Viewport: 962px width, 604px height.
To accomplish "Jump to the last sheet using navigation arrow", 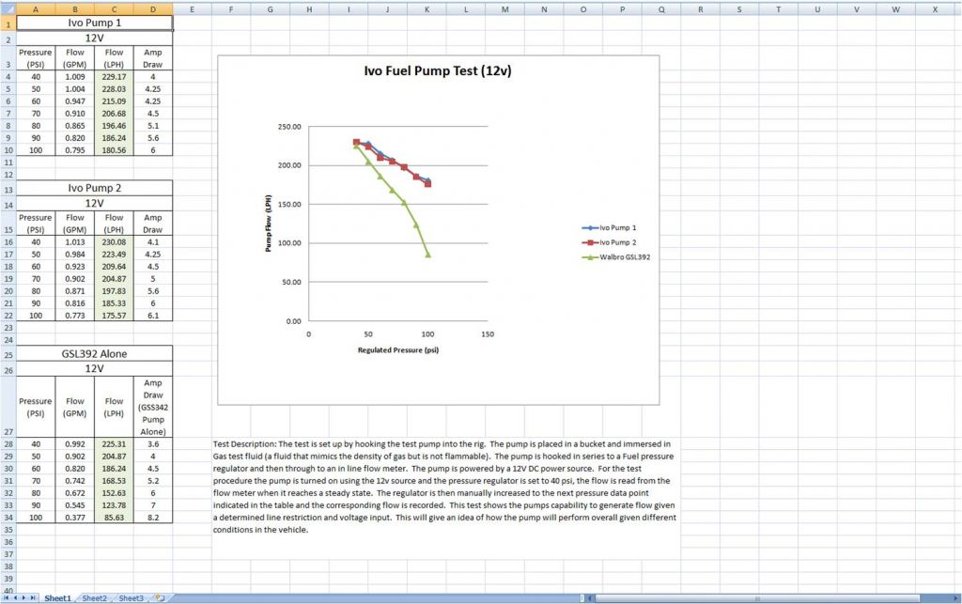I will [x=34, y=597].
